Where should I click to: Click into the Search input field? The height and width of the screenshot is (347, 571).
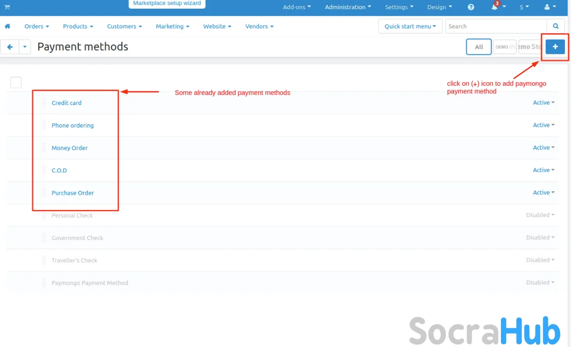(x=496, y=26)
